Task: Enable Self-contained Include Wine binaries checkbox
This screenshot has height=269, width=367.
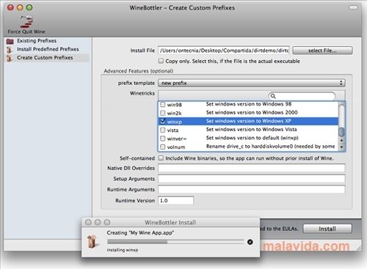Action: [x=161, y=158]
